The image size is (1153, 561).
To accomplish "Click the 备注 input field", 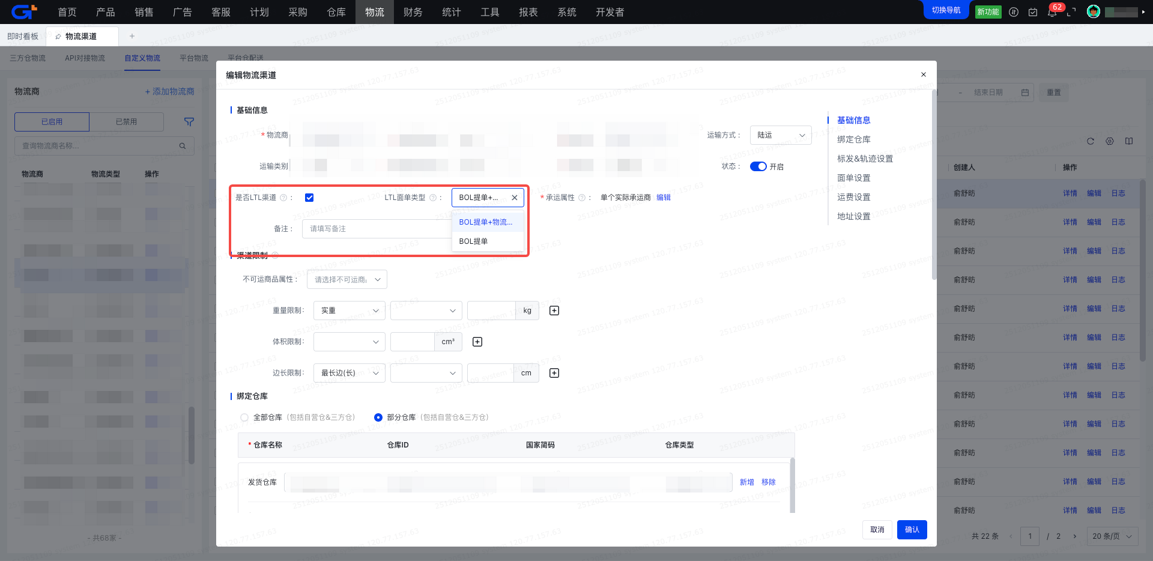I will coord(377,229).
